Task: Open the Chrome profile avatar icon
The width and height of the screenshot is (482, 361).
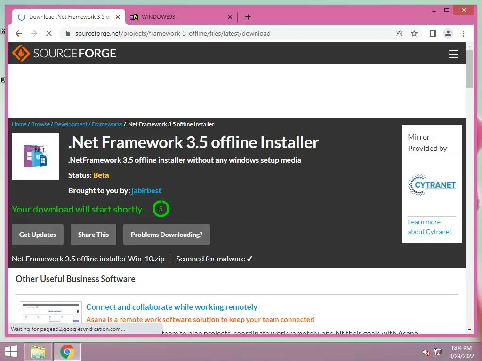Action: 448,33
